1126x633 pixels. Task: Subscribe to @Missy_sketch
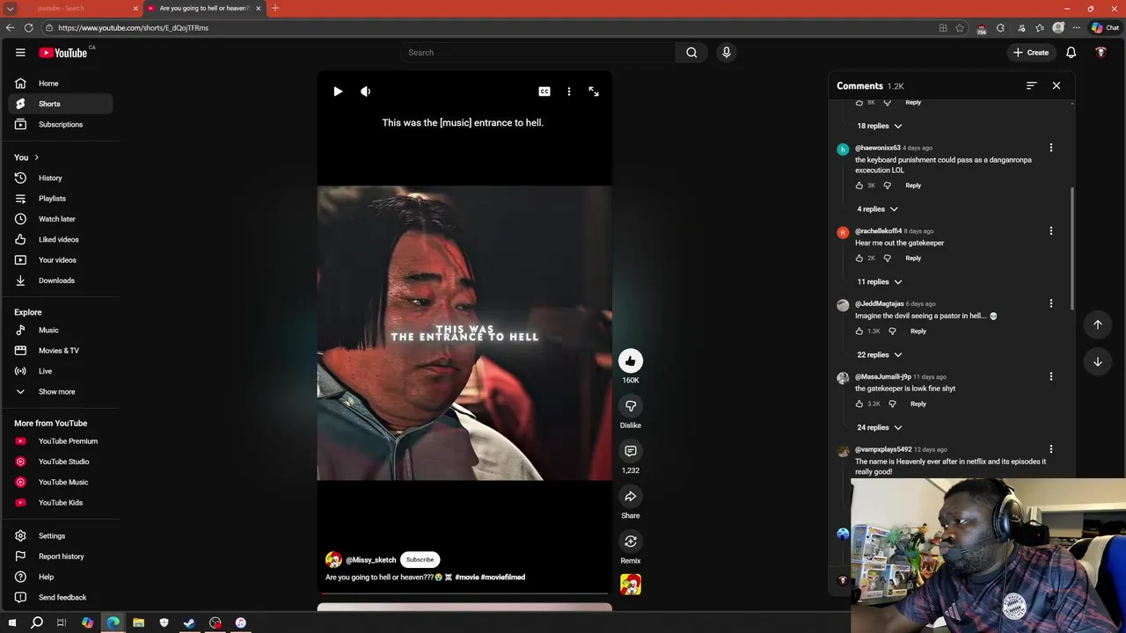click(x=420, y=560)
